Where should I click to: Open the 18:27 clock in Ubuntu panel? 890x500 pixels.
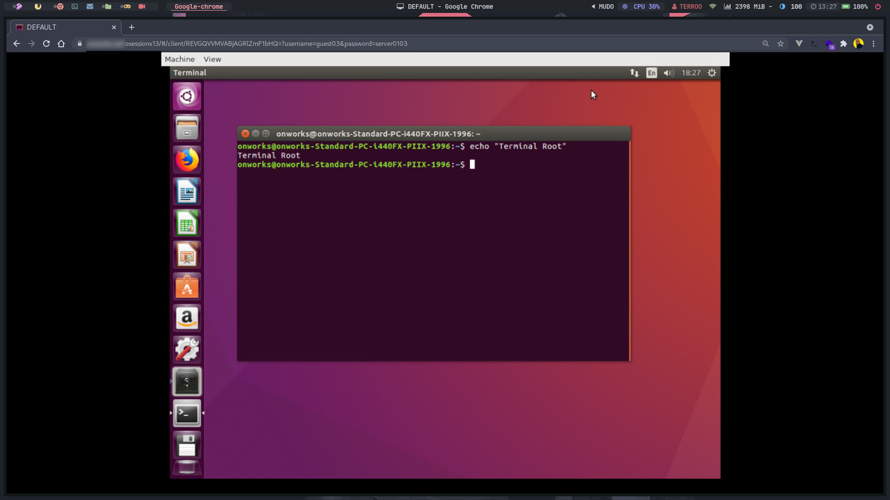[x=691, y=72]
